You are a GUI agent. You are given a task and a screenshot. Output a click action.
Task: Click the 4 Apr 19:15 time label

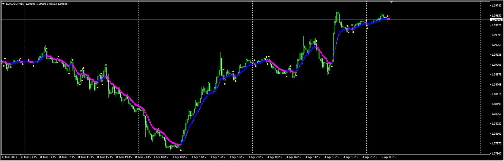(x=351, y=157)
